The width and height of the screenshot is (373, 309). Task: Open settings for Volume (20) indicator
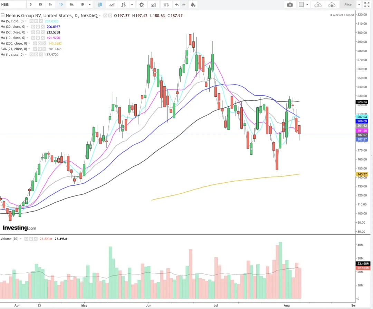coord(31,239)
